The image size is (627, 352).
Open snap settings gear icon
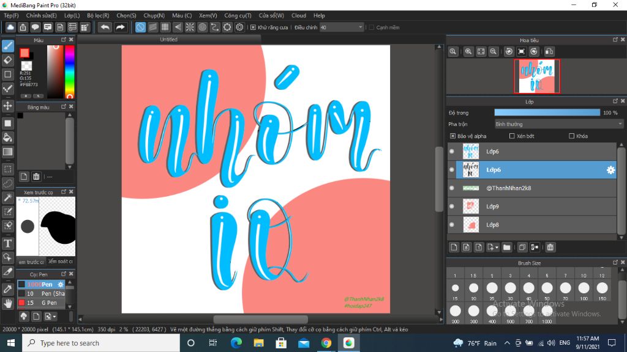(x=239, y=27)
